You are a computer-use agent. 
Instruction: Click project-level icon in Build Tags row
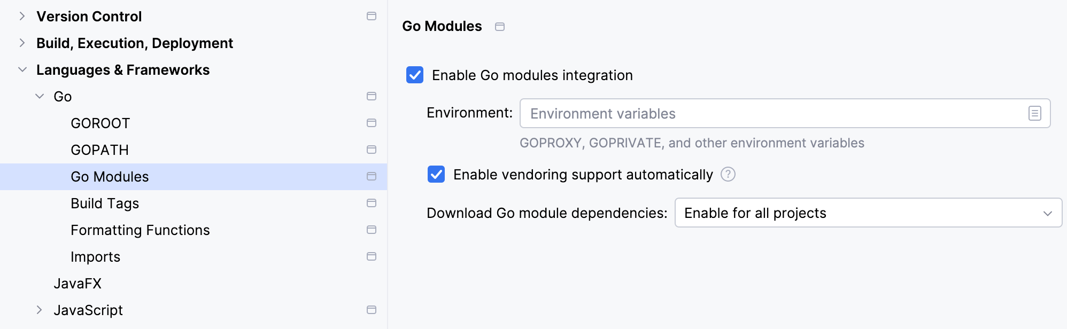(372, 203)
